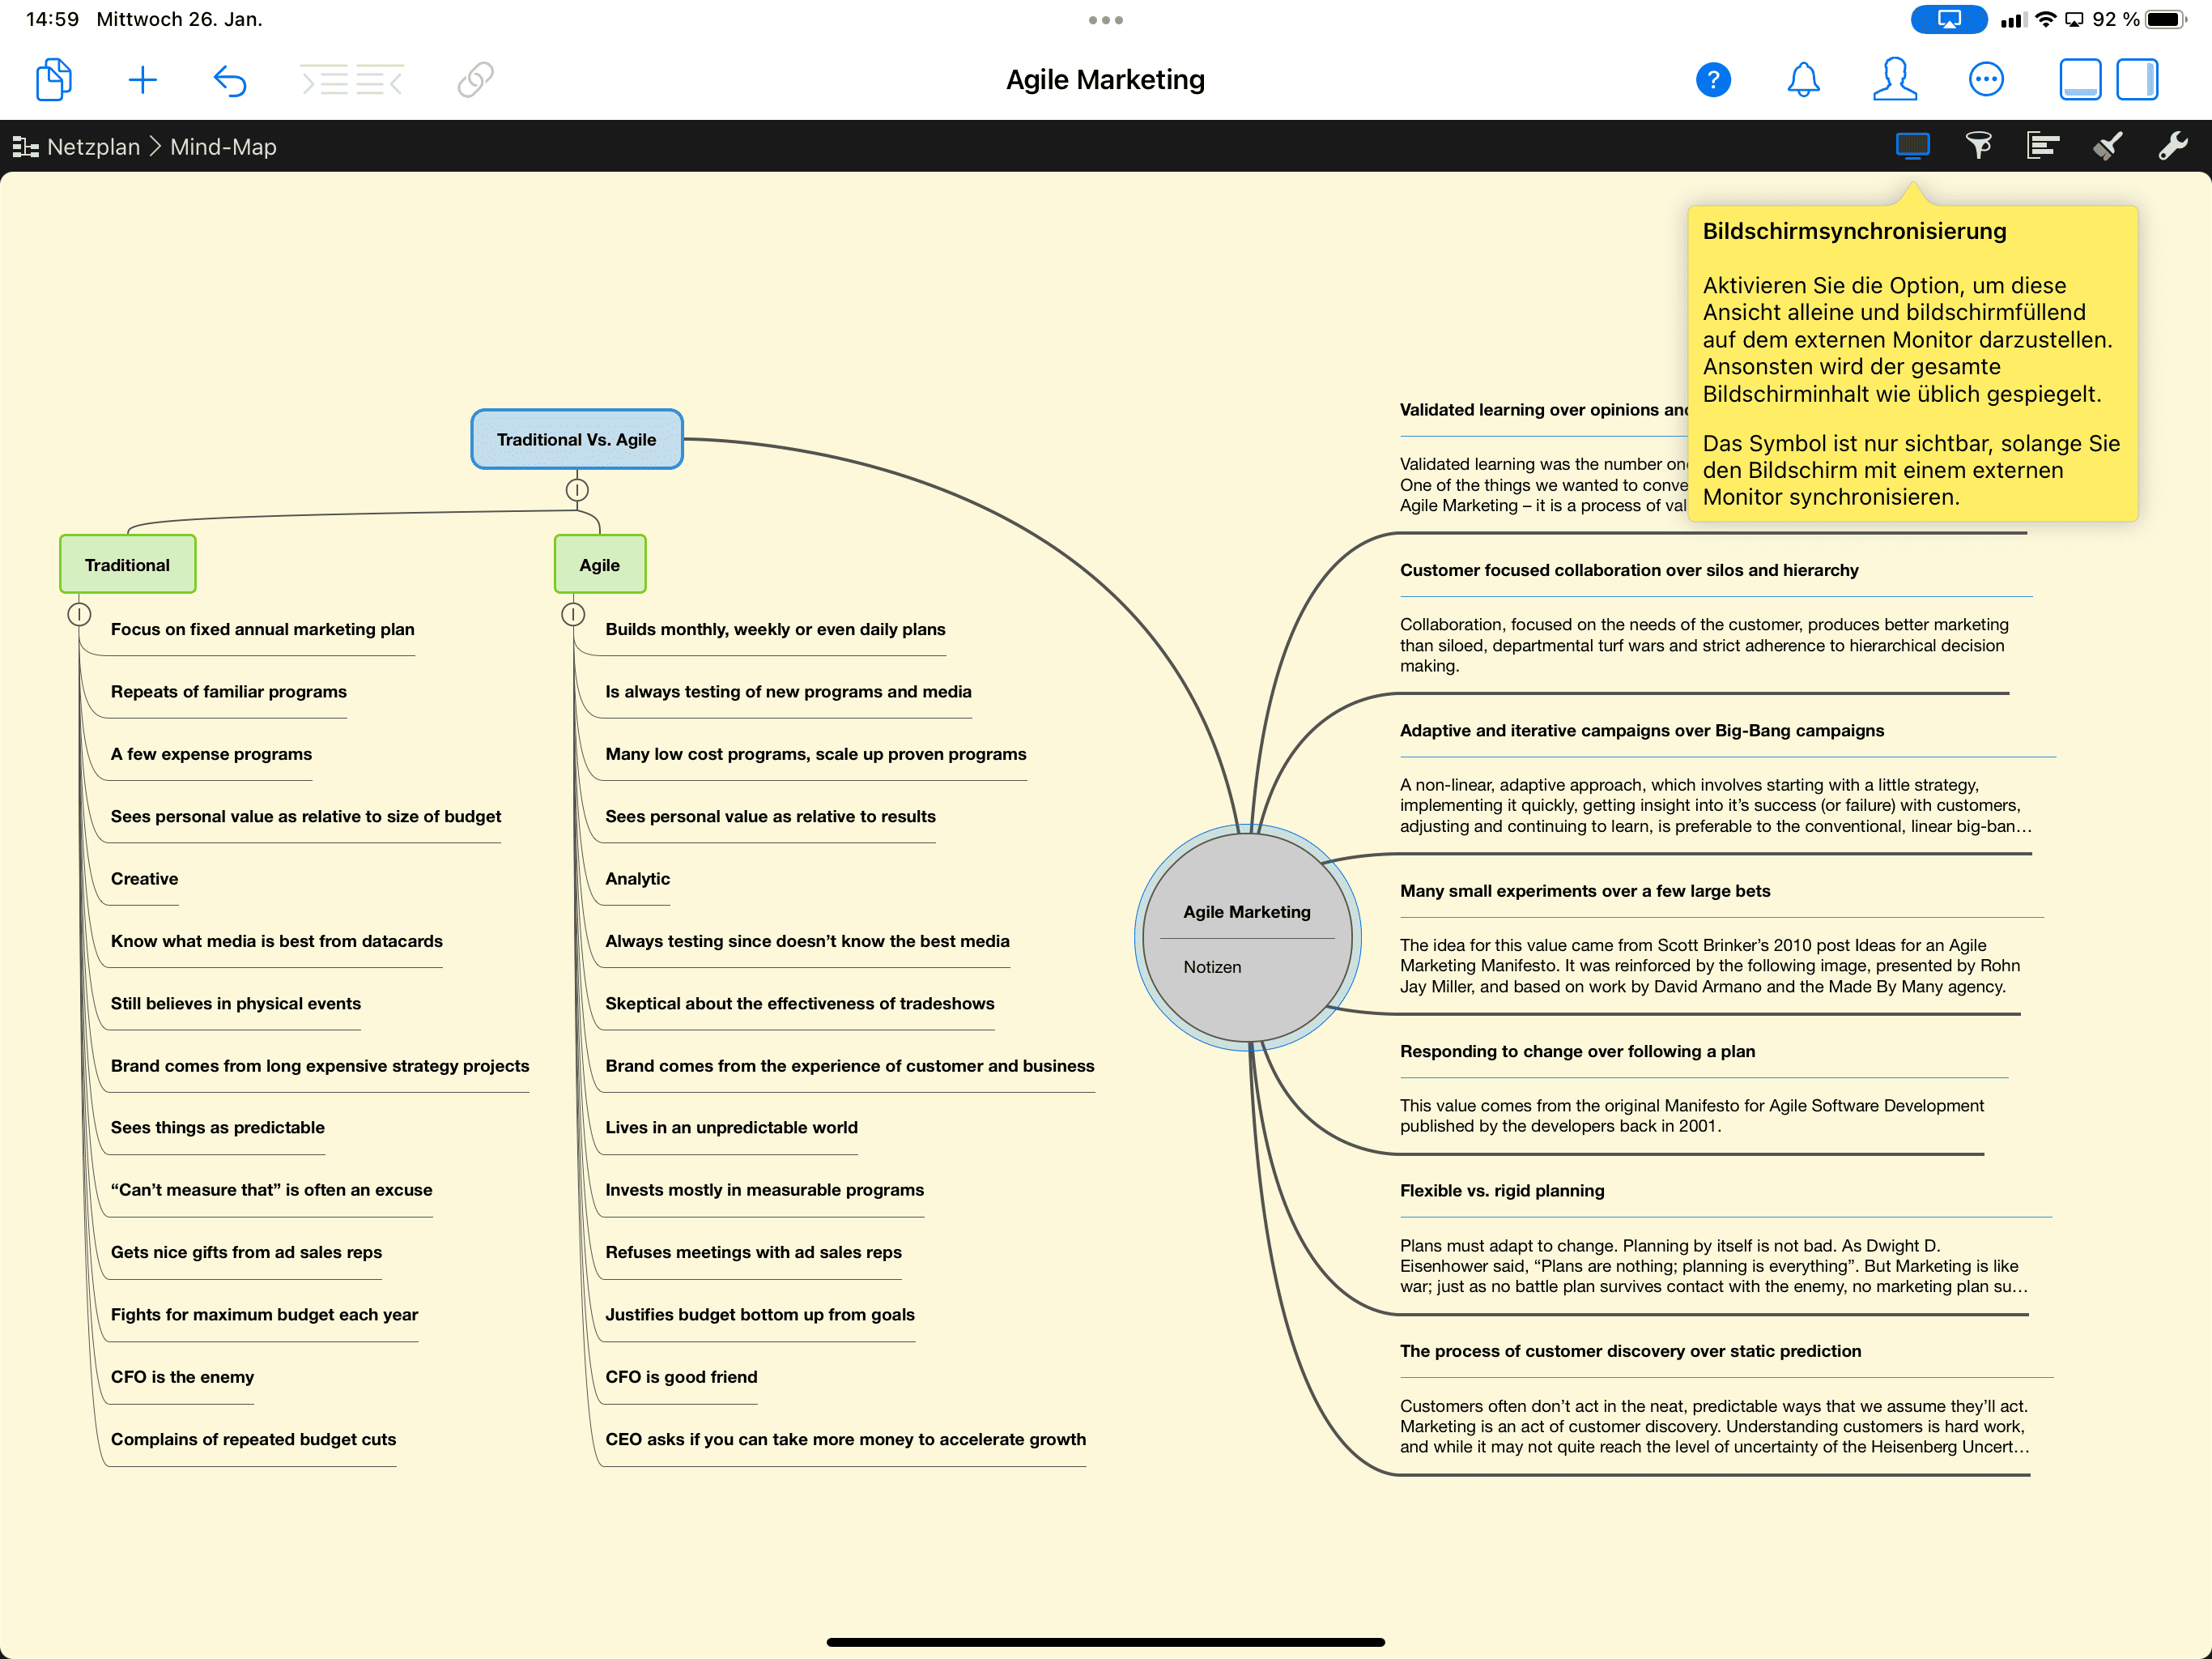
Task: Collapse the Traditional branch via its node toggle
Action: point(81,614)
